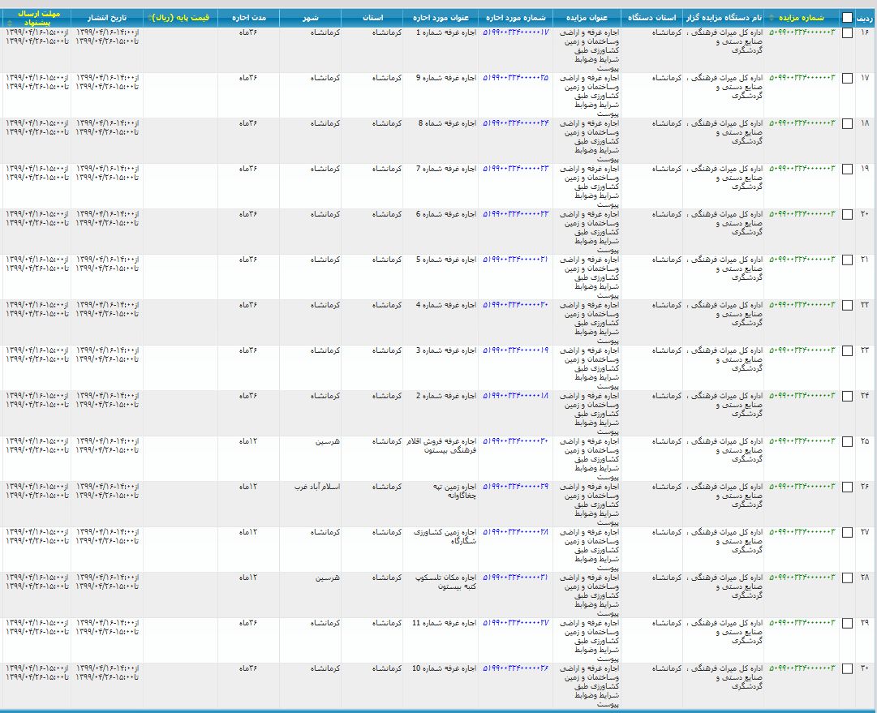Screen dimensions: 877x713
Task: Sort by 'مهلت ارسال پیشنهاد' column header
Action: point(37,18)
